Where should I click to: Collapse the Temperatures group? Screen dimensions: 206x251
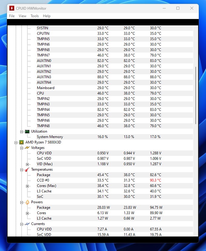click(21, 170)
